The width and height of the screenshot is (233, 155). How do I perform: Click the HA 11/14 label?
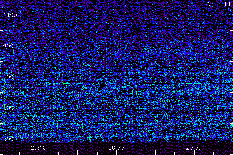pyautogui.click(x=217, y=4)
